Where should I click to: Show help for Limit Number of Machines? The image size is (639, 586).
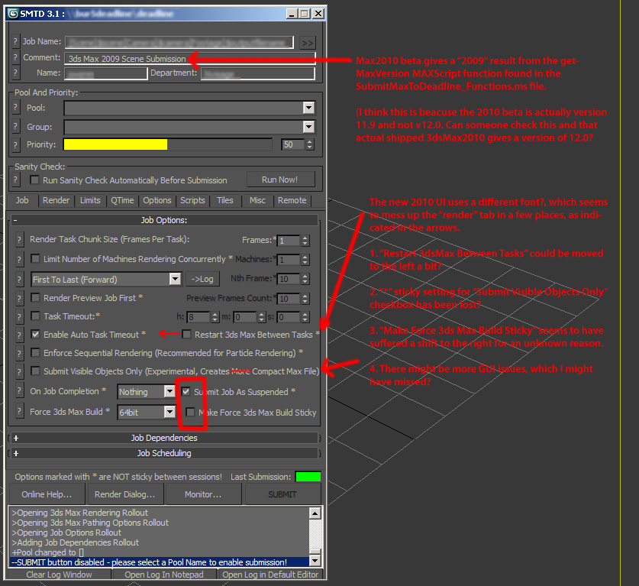[19, 259]
